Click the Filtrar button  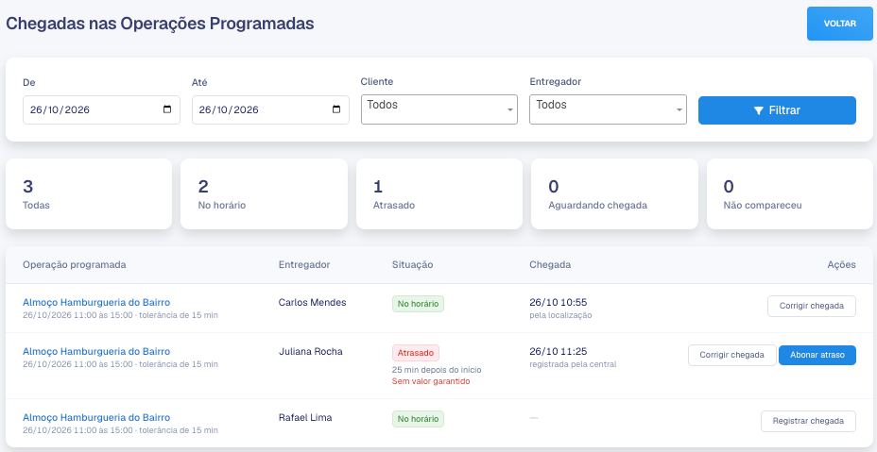tap(777, 110)
